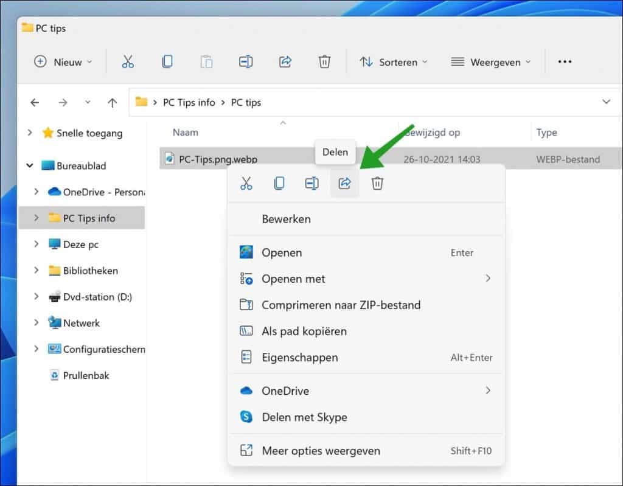Viewport: 623px width, 486px height.
Task: Select the Rename icon in the context menu
Action: [311, 182]
